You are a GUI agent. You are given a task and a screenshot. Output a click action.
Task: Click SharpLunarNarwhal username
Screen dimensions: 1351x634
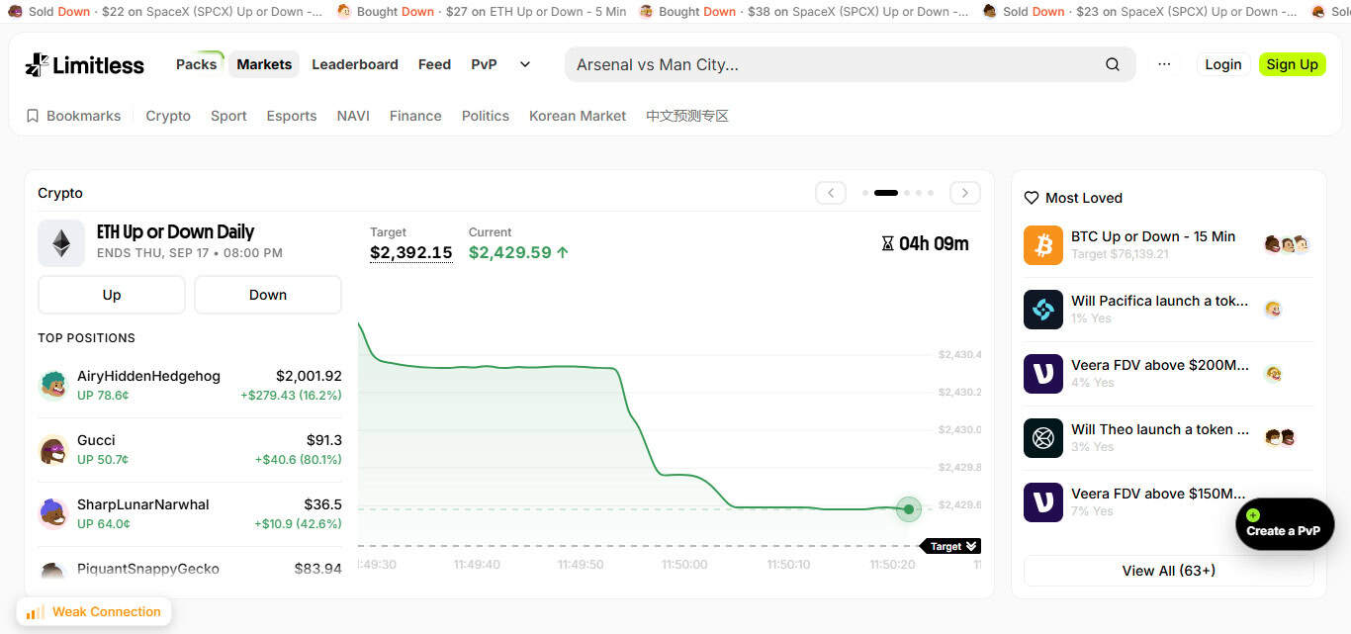point(143,504)
